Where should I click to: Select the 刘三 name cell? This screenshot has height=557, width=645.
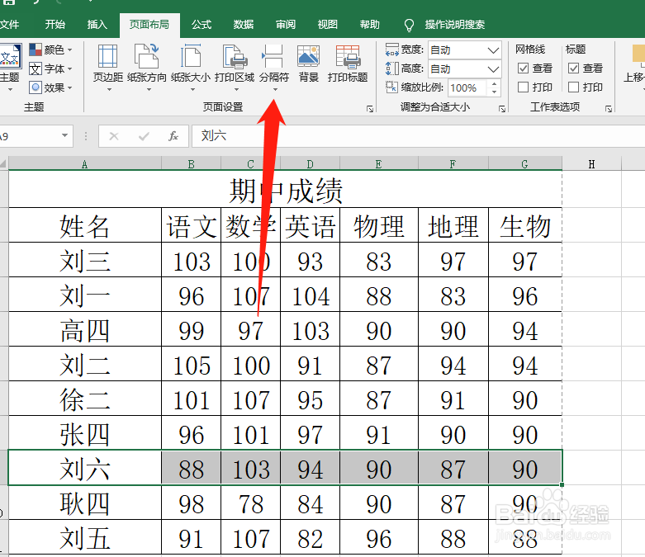click(x=85, y=260)
